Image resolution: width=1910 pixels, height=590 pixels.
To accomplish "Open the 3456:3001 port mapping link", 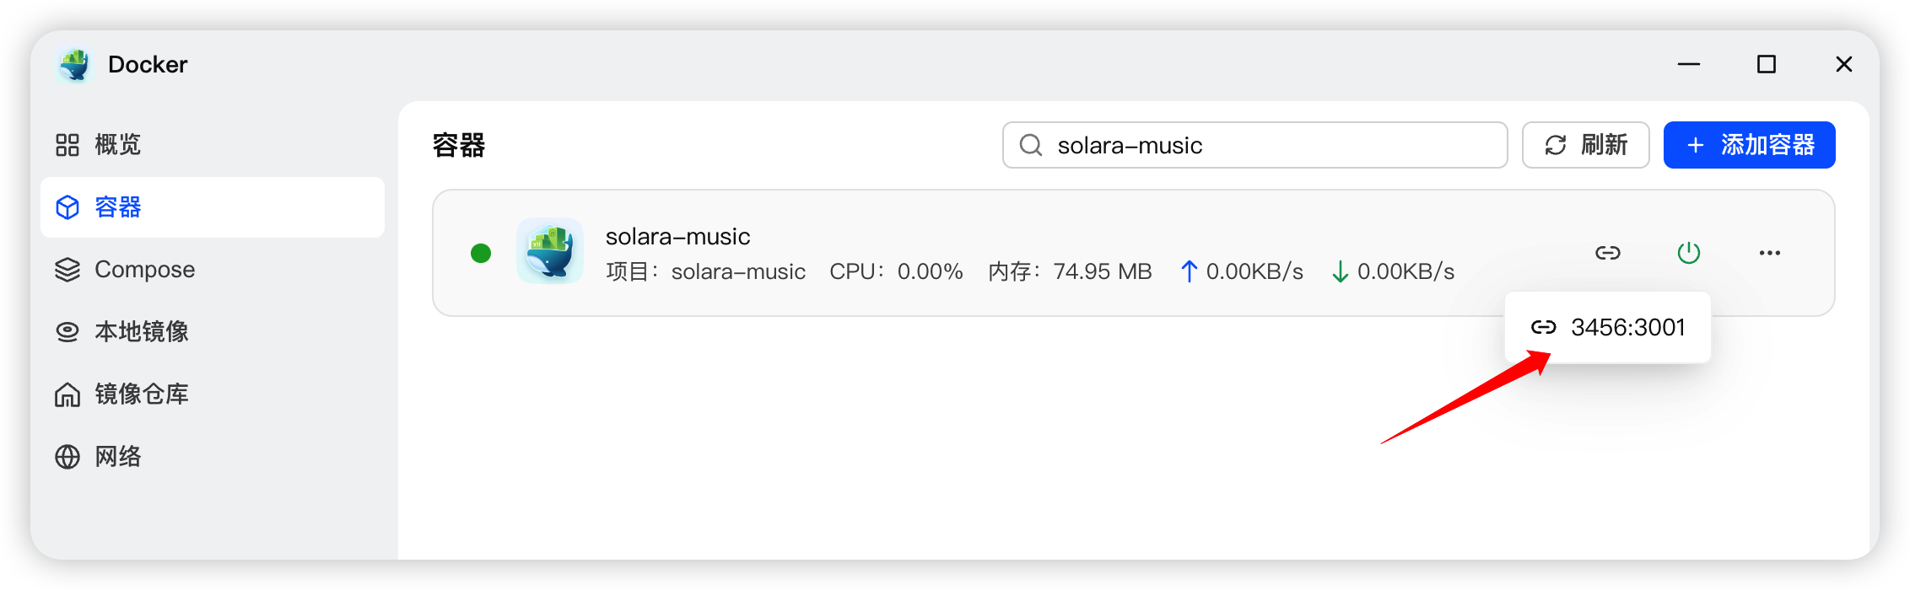I will coord(1608,328).
